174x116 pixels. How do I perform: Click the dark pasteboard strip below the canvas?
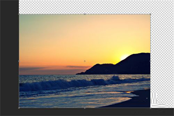pos(87,112)
